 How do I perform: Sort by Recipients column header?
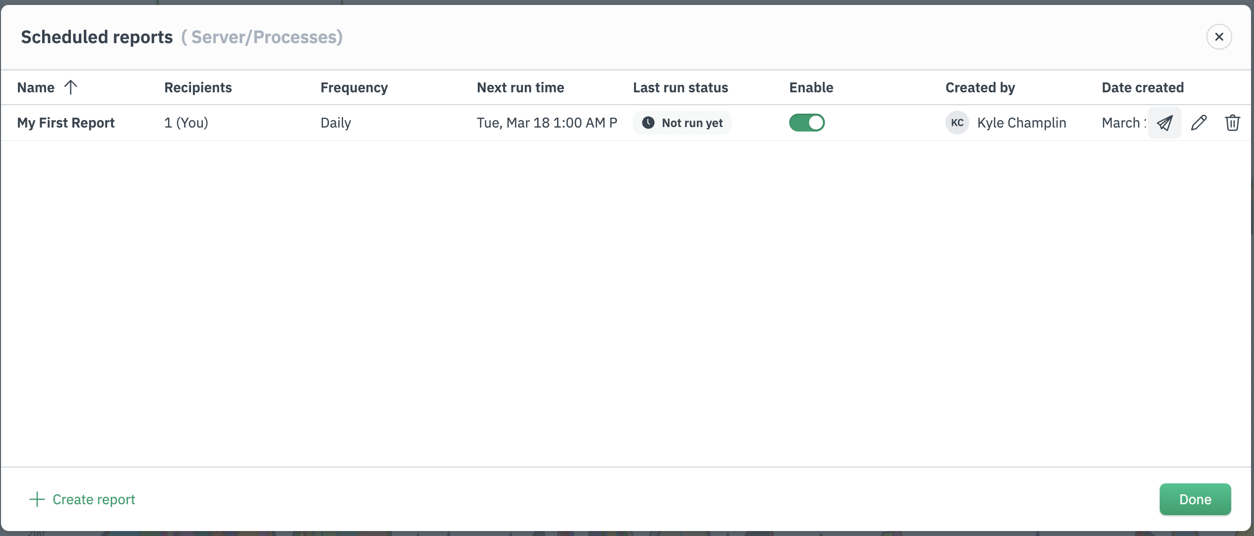tap(198, 88)
